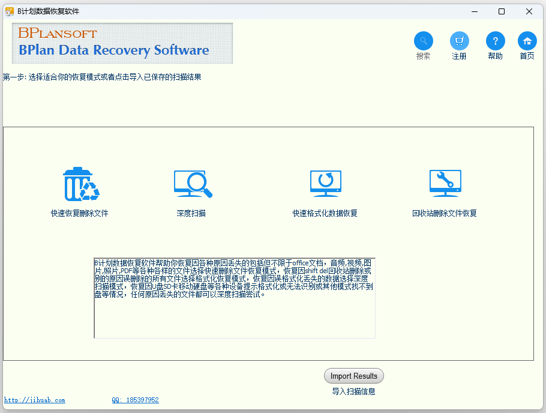This screenshot has width=546, height=413.
Task: Click the 首页 label under the home icon
Action: click(x=527, y=56)
